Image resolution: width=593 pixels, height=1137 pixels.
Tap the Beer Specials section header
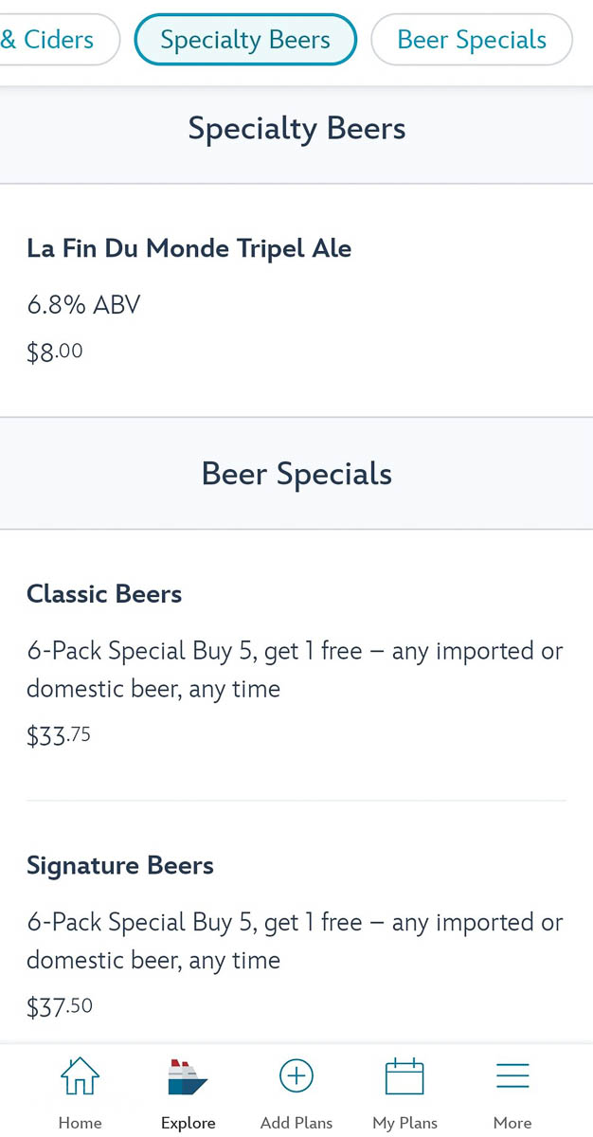pos(296,474)
